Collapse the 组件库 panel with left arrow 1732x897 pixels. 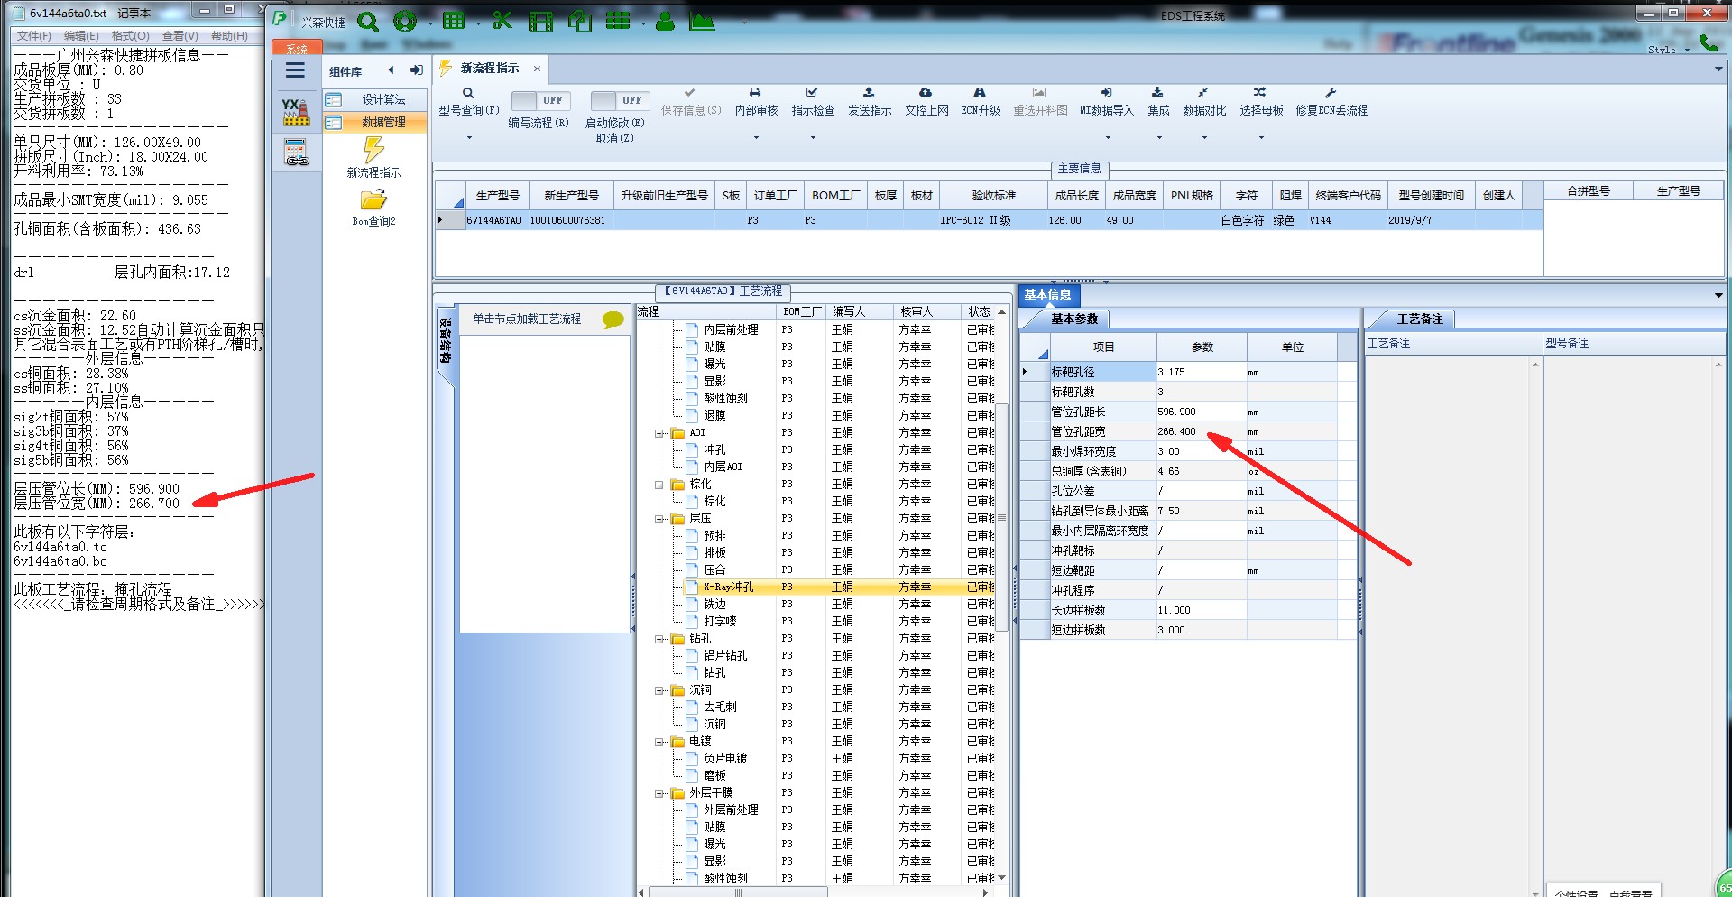click(x=391, y=70)
